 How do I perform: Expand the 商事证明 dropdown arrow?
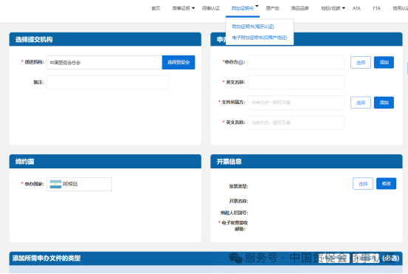(193, 8)
